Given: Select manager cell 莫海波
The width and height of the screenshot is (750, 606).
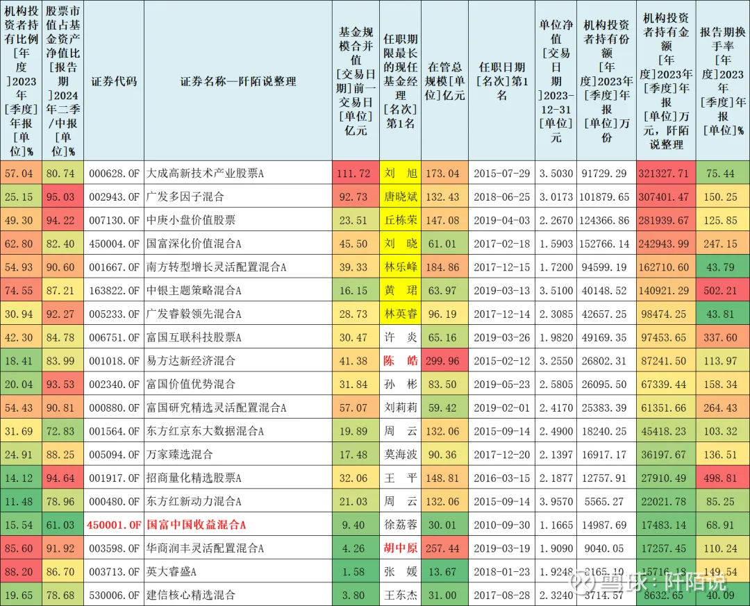Looking at the screenshot, I should 401,455.
